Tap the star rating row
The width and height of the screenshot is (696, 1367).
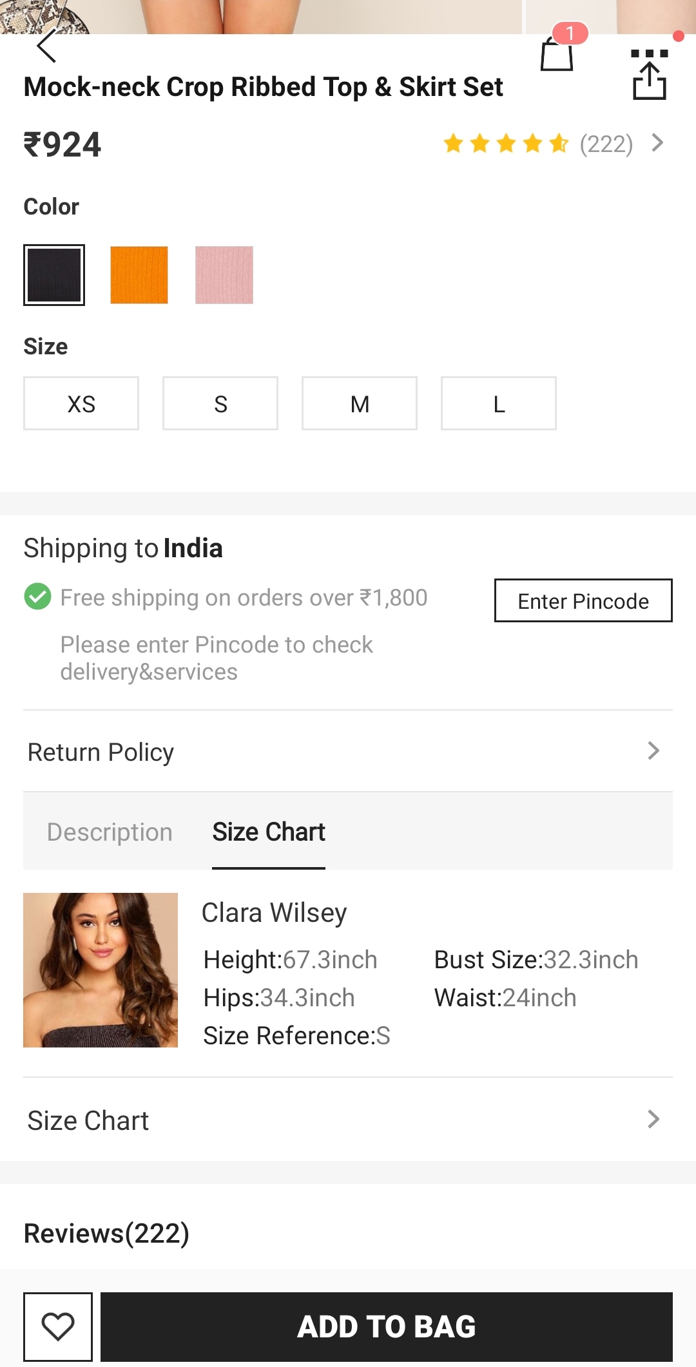[x=506, y=144]
